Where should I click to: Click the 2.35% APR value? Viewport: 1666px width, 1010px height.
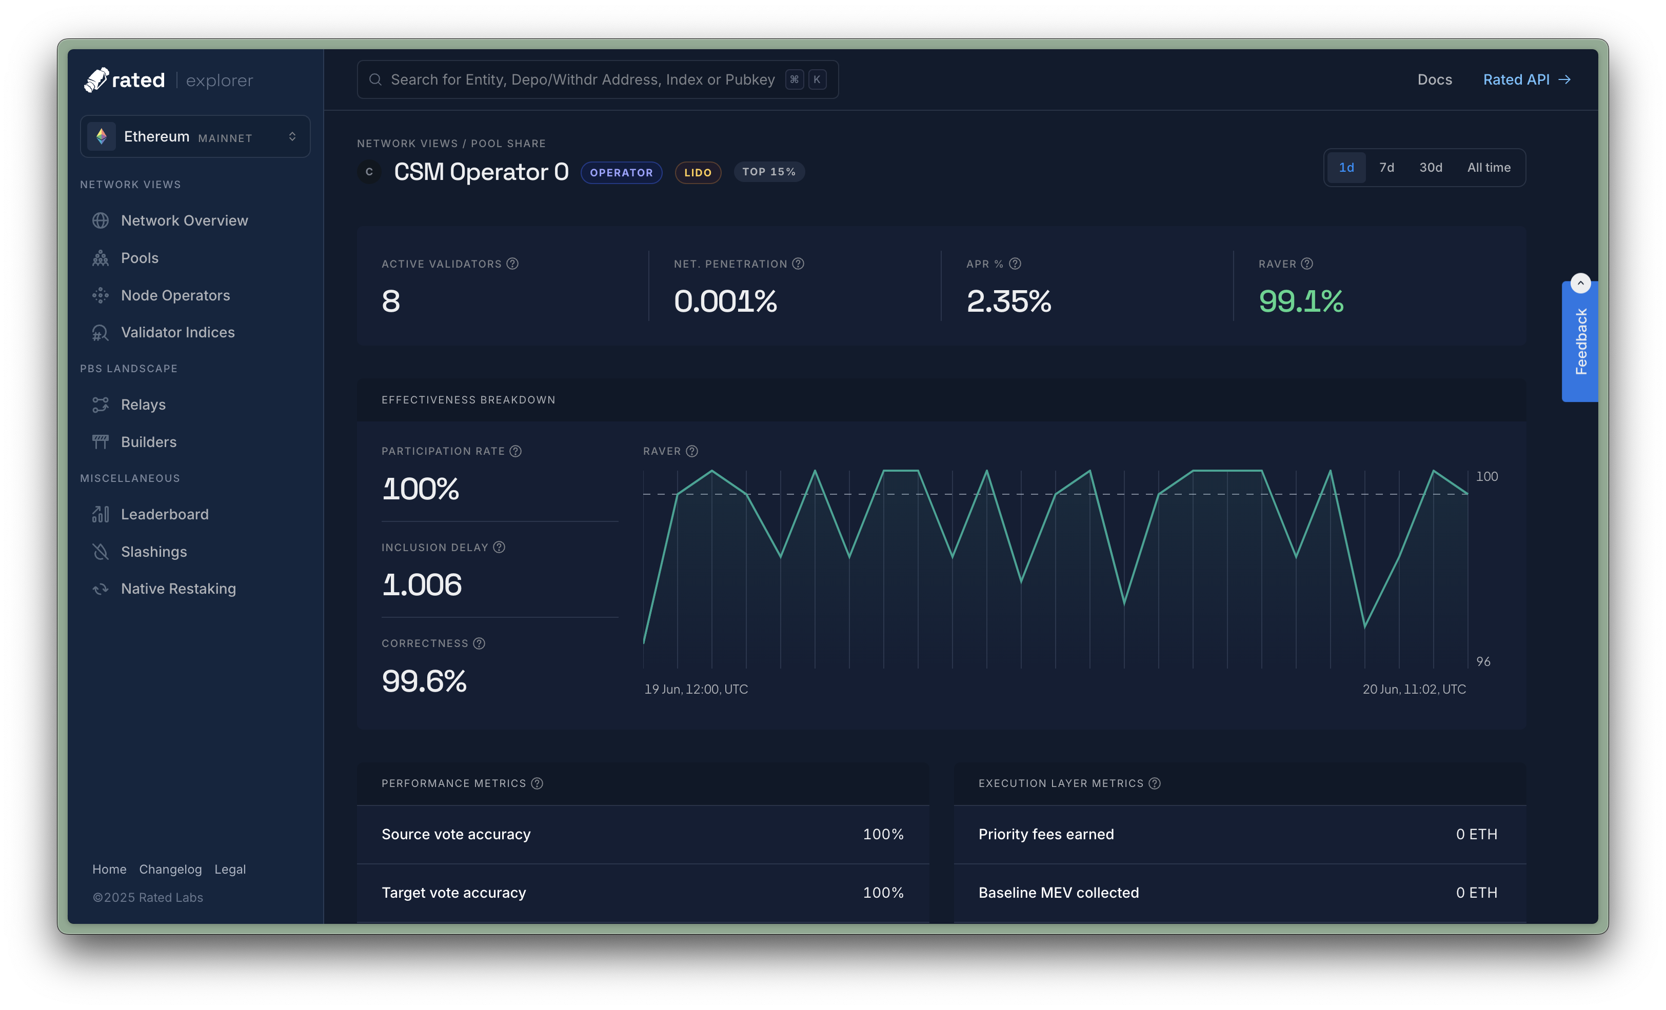coord(1009,301)
